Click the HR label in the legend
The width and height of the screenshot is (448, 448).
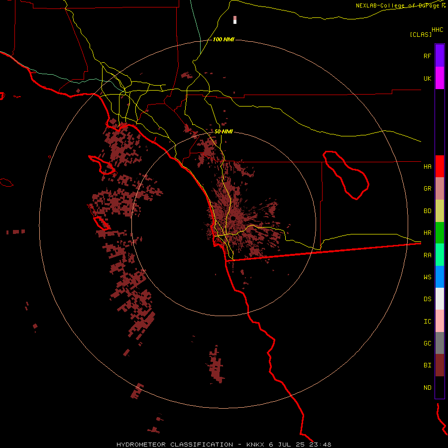pyautogui.click(x=427, y=233)
